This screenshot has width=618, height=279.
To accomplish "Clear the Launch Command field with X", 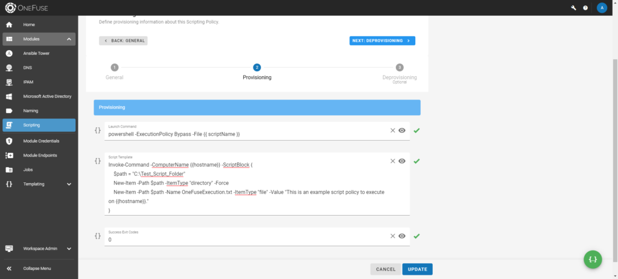I will coord(392,130).
